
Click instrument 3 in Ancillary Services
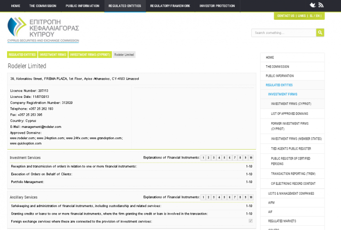pos(214,197)
